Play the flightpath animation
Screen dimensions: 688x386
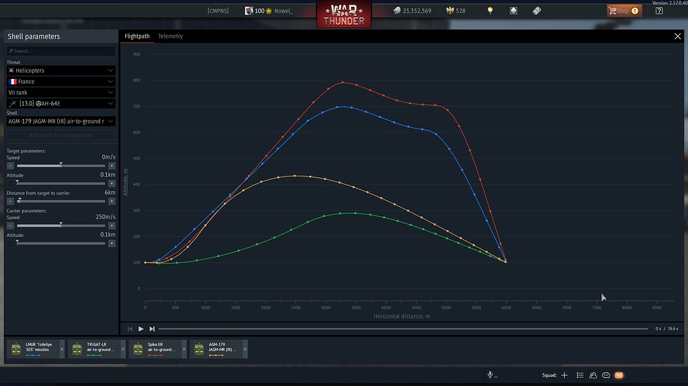tap(141, 328)
